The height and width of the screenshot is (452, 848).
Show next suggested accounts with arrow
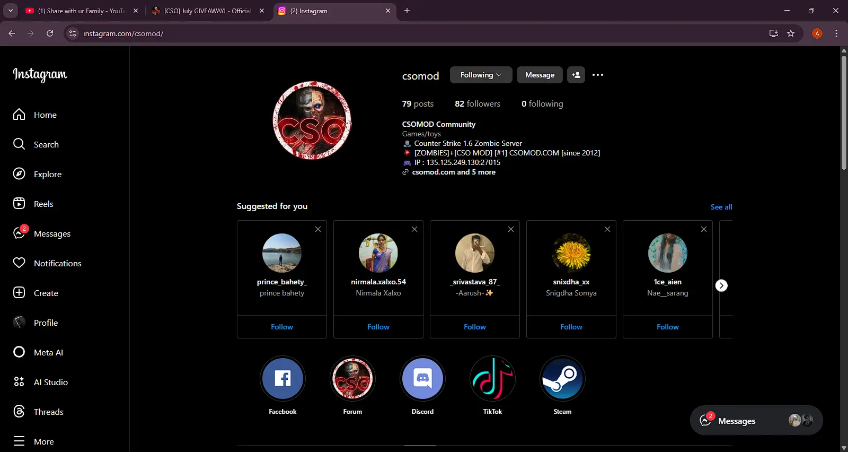tap(721, 285)
